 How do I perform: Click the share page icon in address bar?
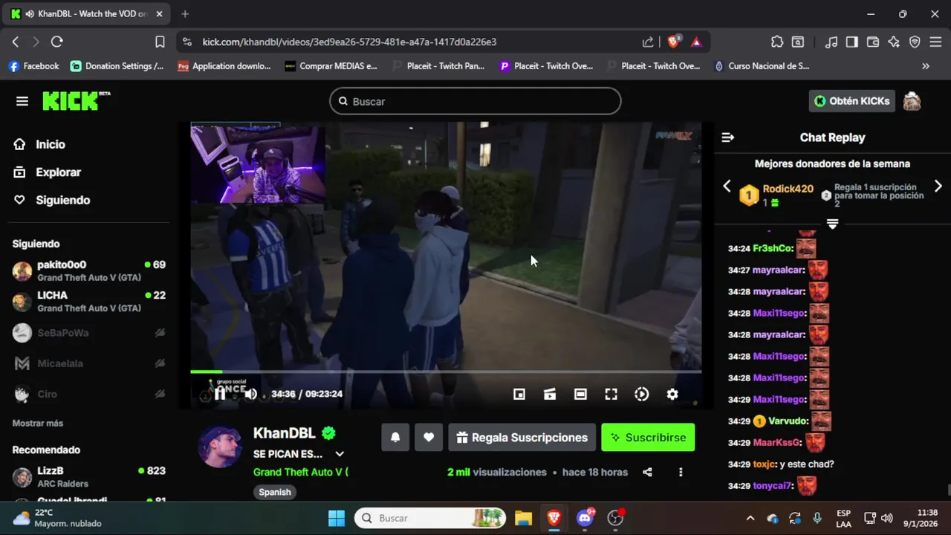[648, 42]
